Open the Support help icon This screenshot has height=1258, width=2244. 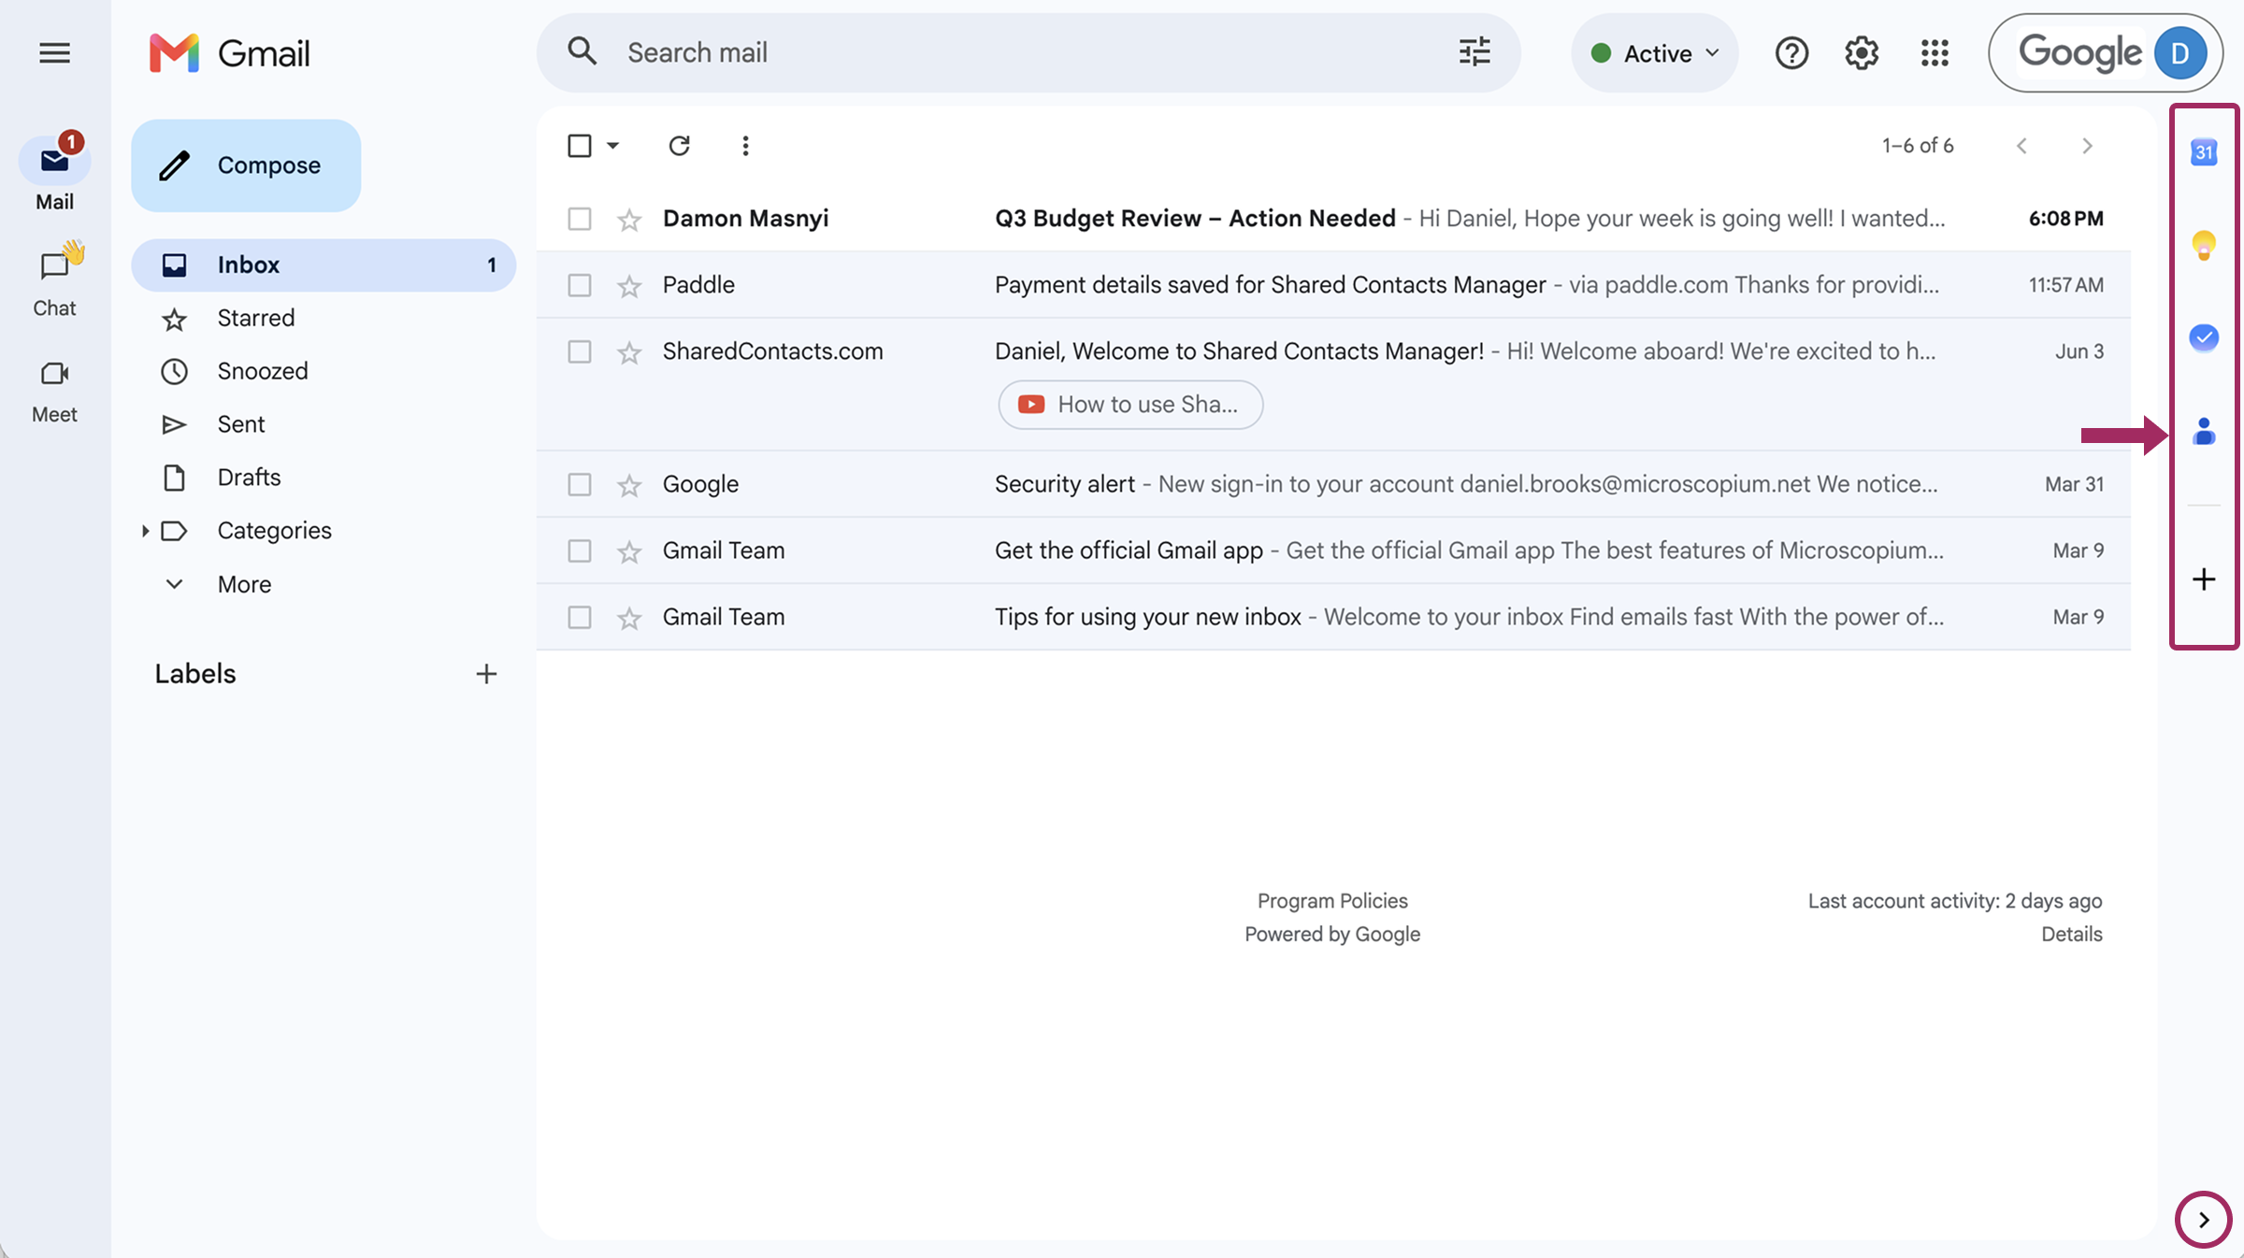pos(1791,53)
